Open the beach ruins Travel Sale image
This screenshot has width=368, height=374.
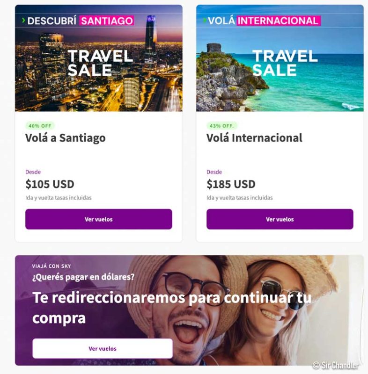coord(280,58)
